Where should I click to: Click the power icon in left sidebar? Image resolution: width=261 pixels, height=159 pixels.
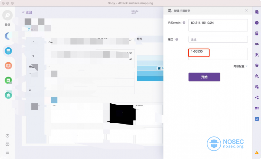click(8, 135)
